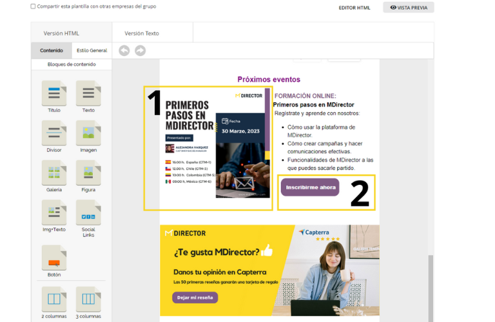Select bullet 'Funcionalidades de MDirector' text
Image resolution: width=495 pixels, height=322 pixels.
pyautogui.click(x=330, y=164)
